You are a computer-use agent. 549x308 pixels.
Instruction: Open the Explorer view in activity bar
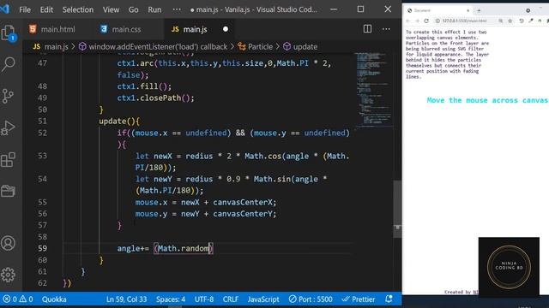coord(9,33)
